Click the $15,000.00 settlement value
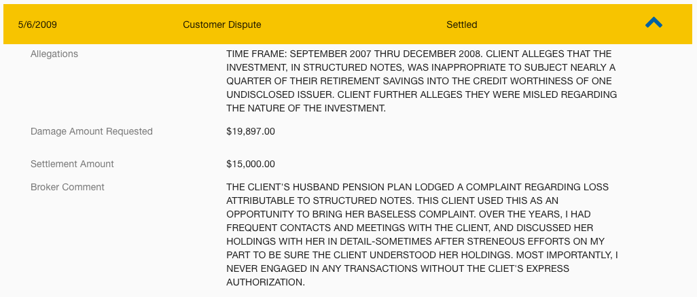The image size is (697, 297). pyautogui.click(x=251, y=164)
